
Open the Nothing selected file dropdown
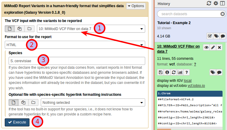[x=93, y=103]
